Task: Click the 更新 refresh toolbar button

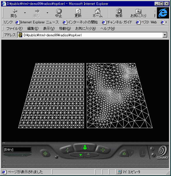Action: pos(78,13)
